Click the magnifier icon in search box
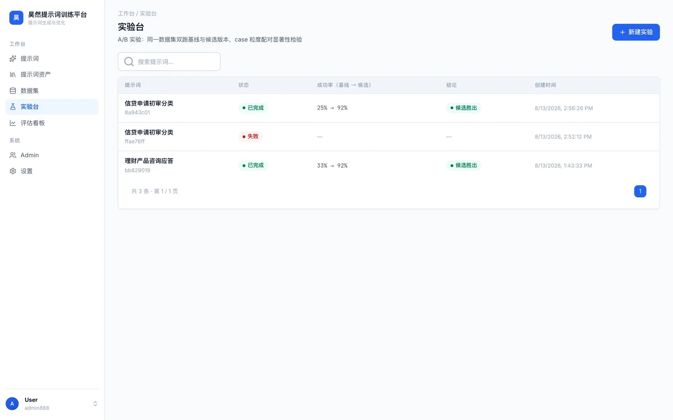 (129, 62)
